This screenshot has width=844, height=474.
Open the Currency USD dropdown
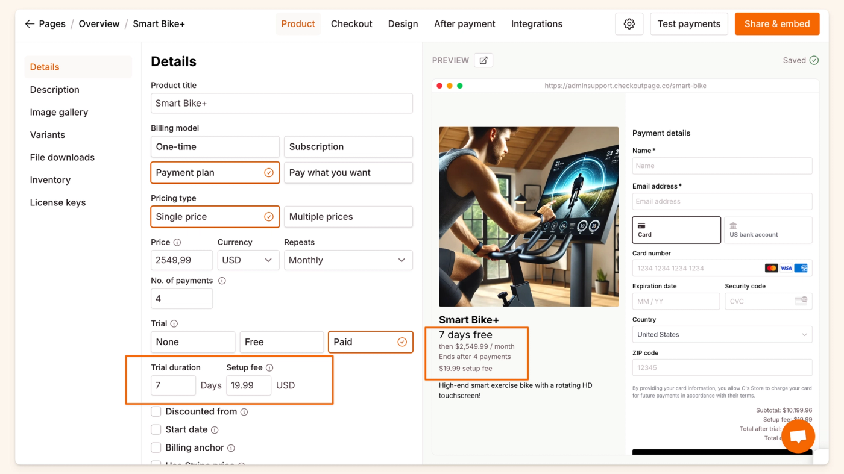(248, 260)
